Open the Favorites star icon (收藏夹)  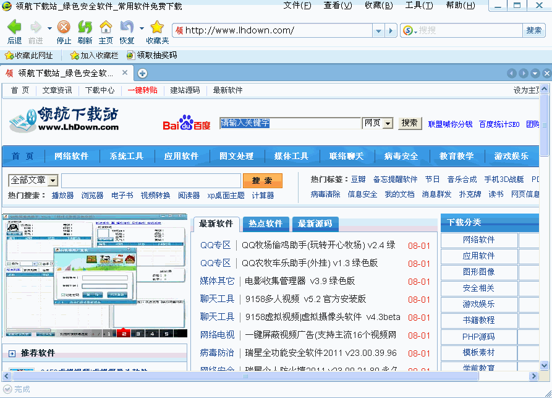coord(157,27)
